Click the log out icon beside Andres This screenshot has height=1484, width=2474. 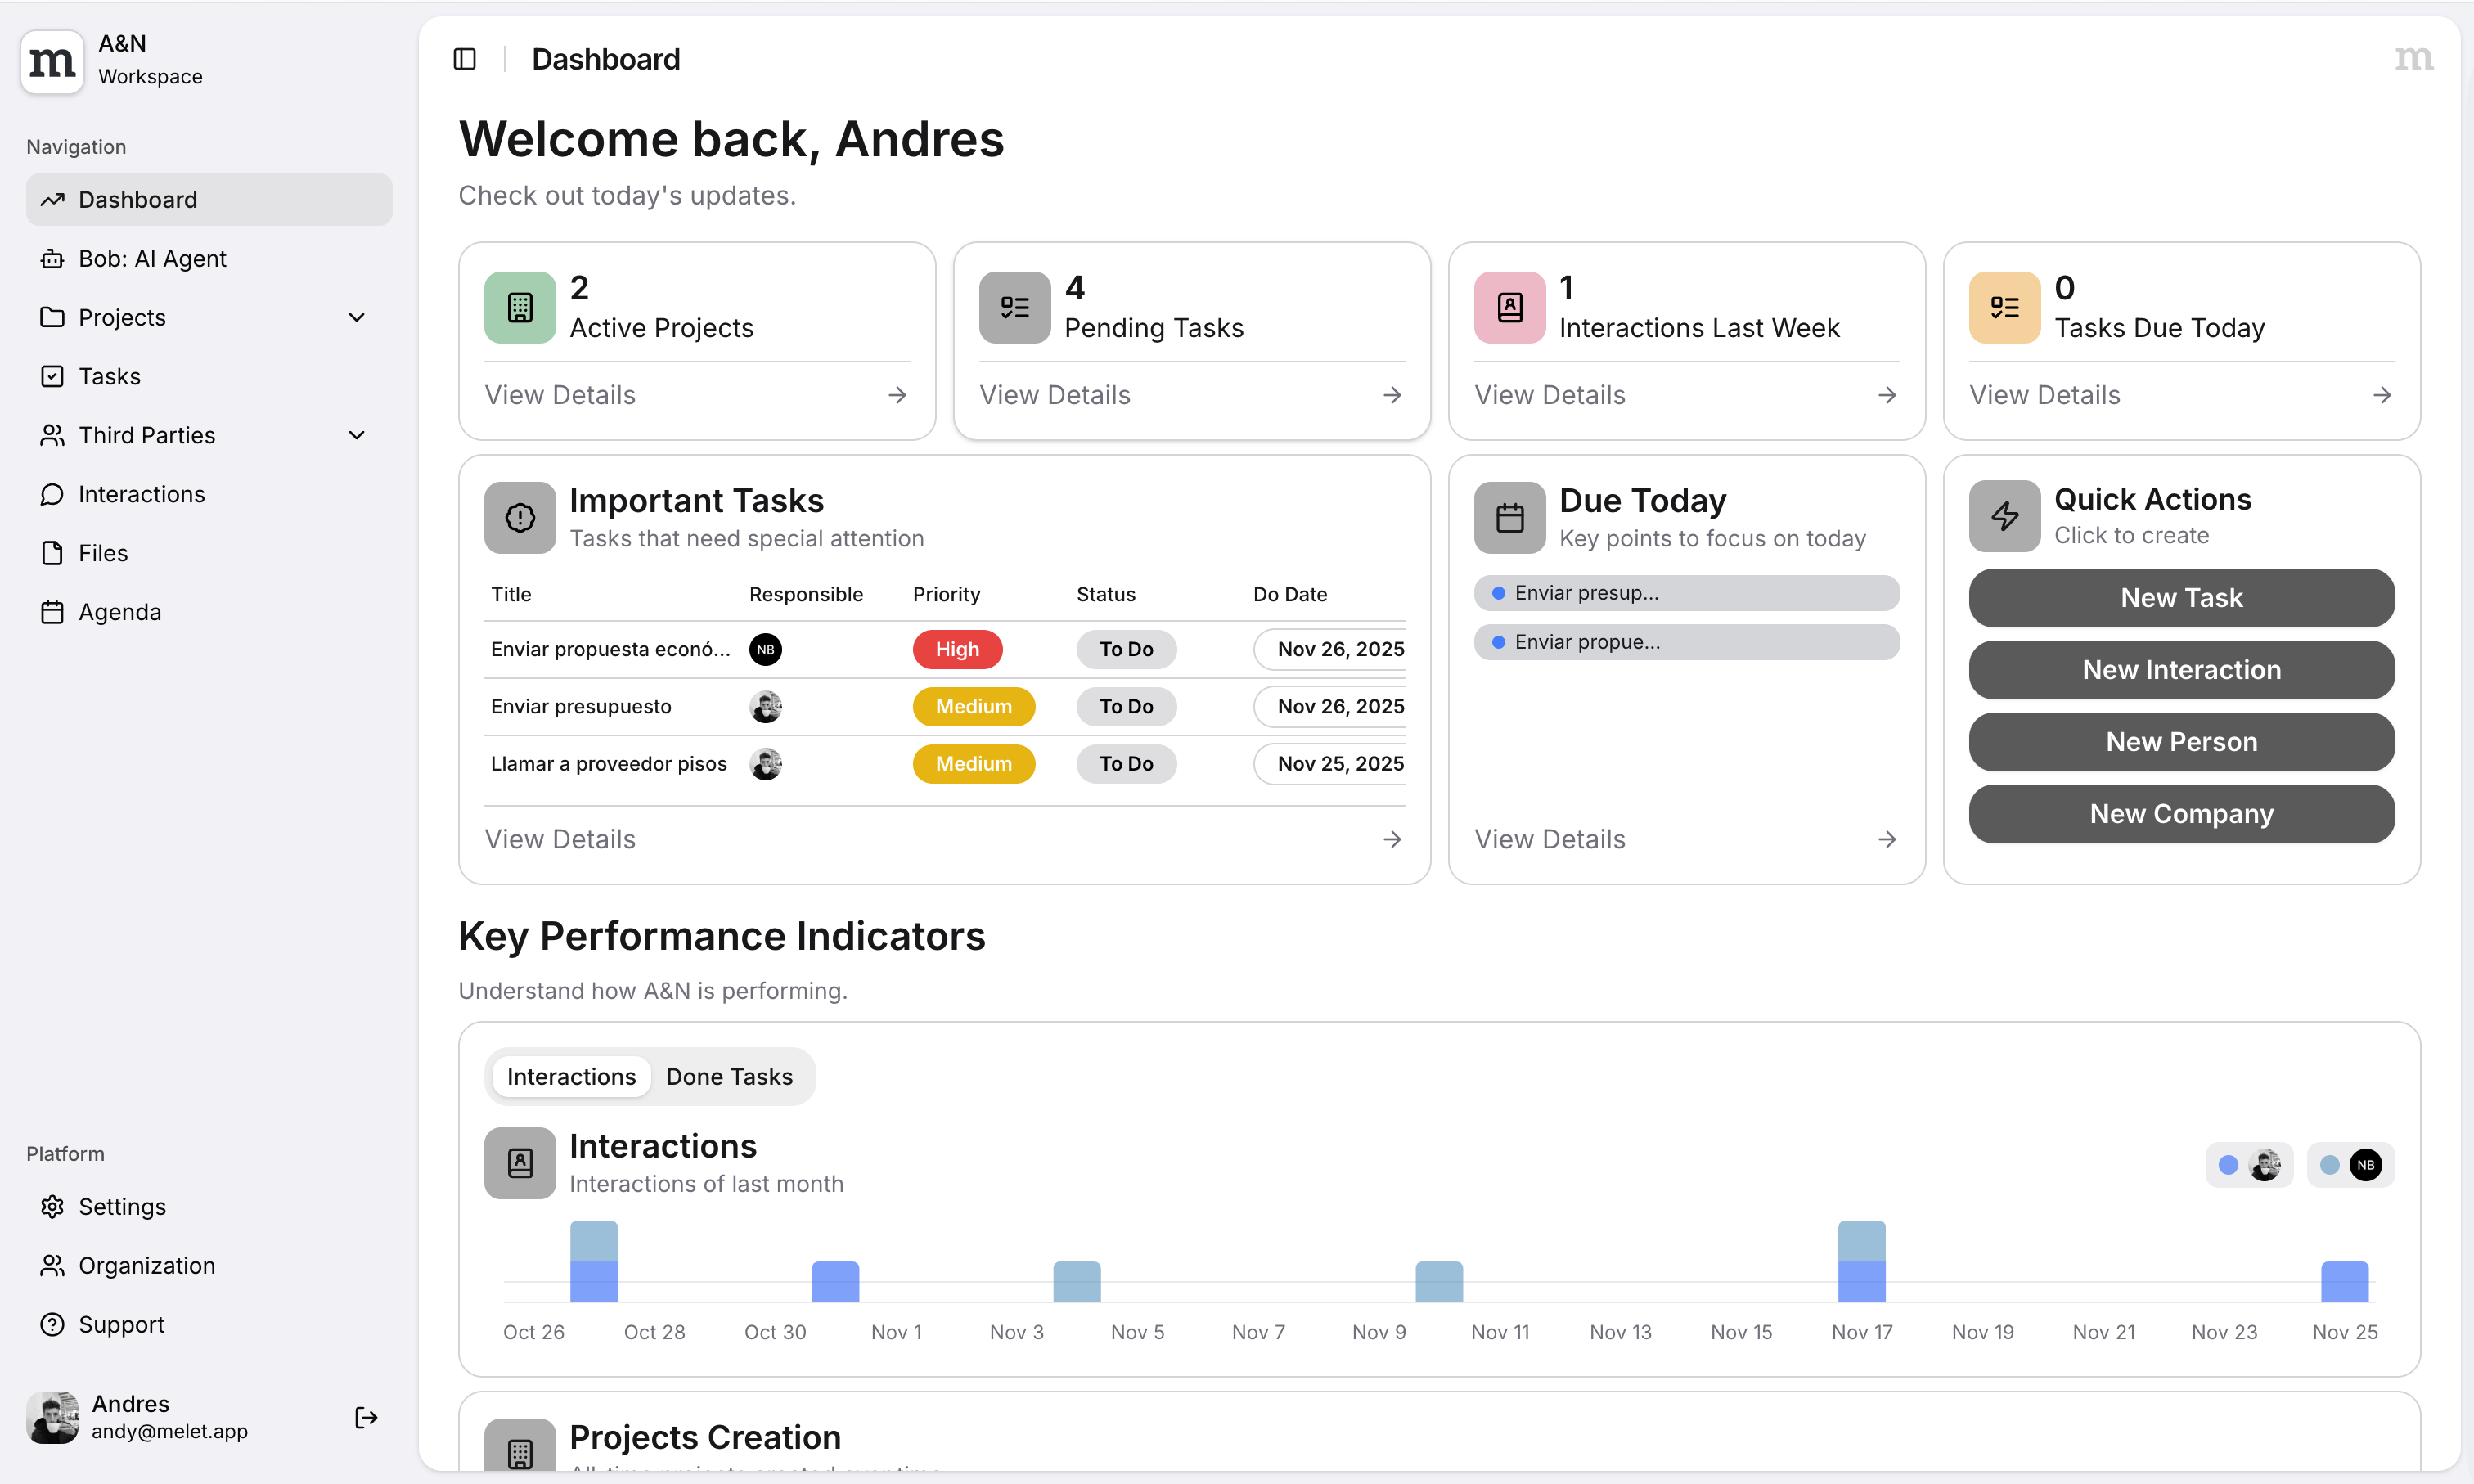point(366,1417)
